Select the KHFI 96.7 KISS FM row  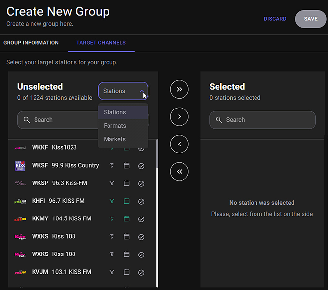click(x=82, y=201)
